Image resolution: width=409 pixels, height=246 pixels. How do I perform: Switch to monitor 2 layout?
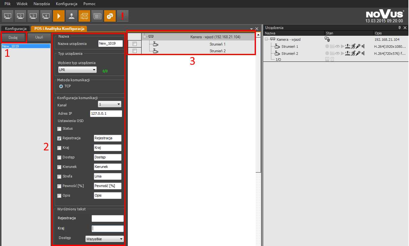point(20,16)
